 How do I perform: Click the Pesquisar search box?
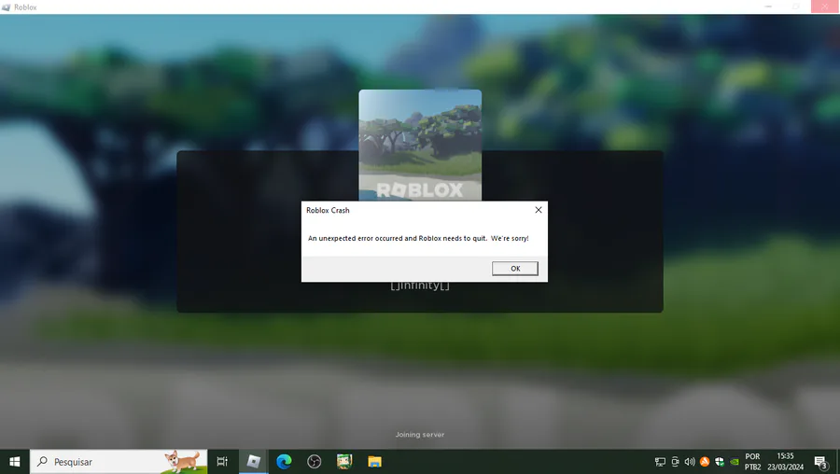(119, 462)
